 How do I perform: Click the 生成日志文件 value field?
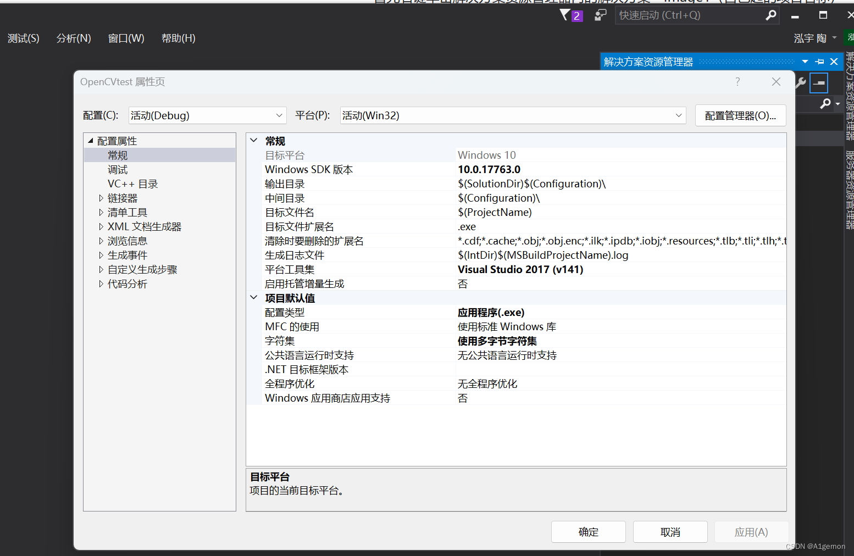coord(621,255)
